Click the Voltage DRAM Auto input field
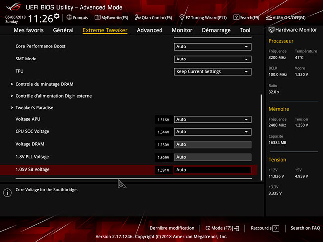 point(213,144)
